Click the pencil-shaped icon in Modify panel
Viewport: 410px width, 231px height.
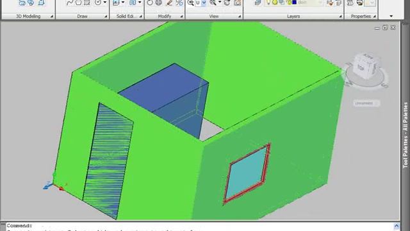[169, 3]
